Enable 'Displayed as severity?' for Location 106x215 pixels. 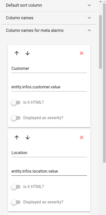click(x=16, y=202)
